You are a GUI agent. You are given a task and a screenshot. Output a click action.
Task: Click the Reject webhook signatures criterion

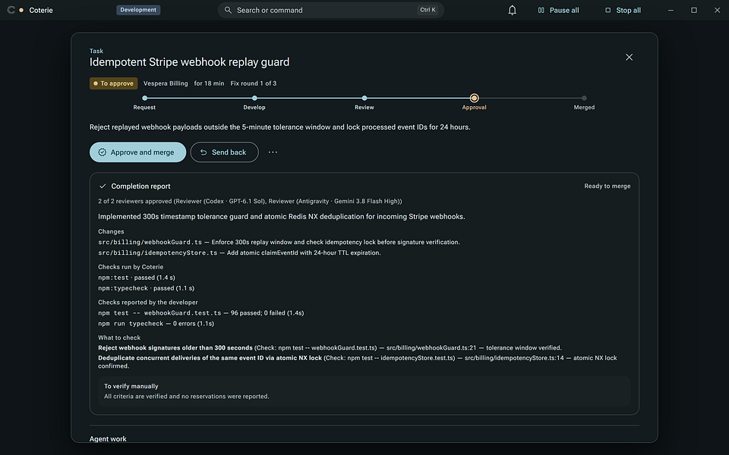[330, 348]
